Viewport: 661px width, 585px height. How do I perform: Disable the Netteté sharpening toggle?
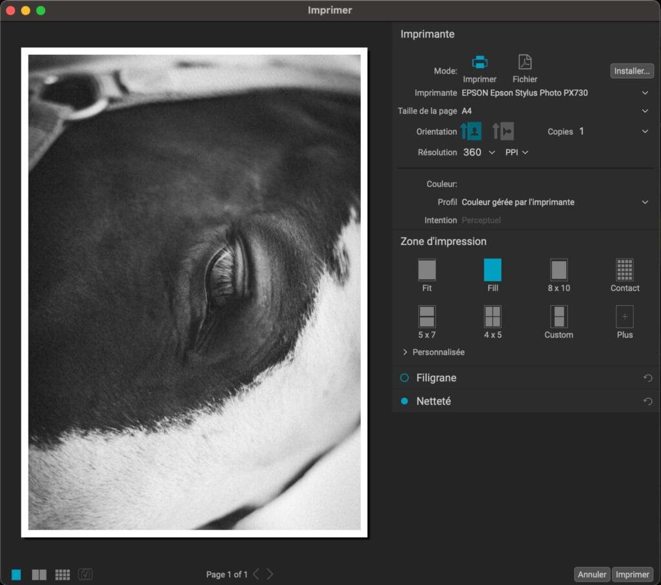pyautogui.click(x=405, y=401)
